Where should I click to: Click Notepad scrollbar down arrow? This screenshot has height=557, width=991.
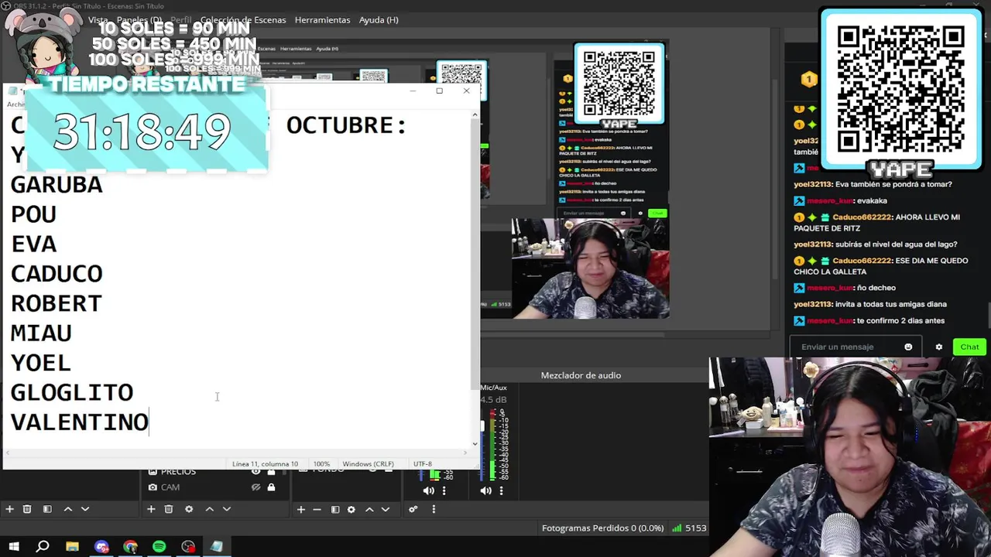(475, 443)
